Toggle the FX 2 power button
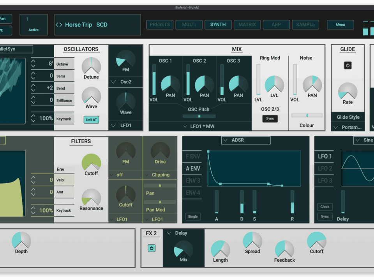Screen dimensions: 374x280 152,248
